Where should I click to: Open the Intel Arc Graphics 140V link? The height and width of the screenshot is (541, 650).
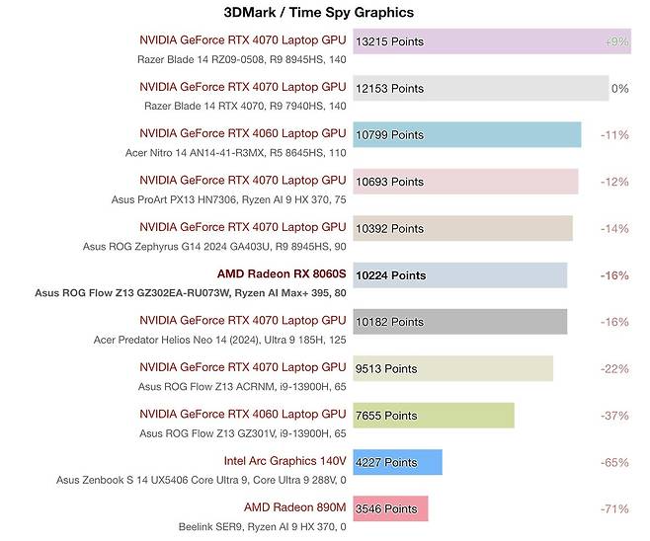click(284, 461)
